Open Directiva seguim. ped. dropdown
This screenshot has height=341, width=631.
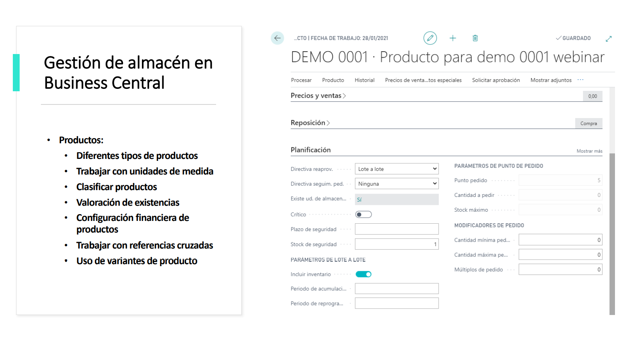click(397, 184)
